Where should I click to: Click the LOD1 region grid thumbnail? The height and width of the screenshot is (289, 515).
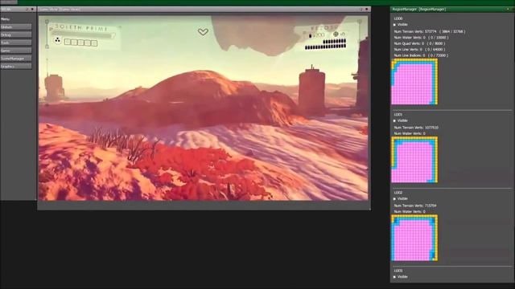[x=414, y=160]
